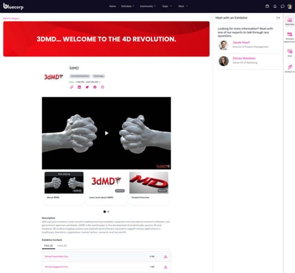Click the Twitter icon for 3dMD

(x=87, y=87)
